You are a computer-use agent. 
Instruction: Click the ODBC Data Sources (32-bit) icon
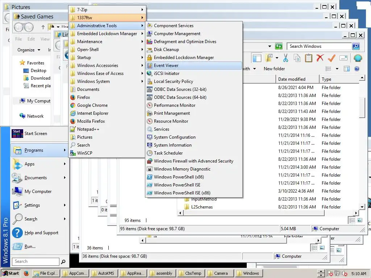point(149,89)
